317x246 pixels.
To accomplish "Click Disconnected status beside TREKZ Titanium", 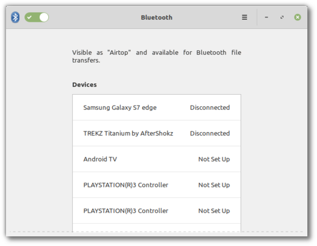I will click(210, 133).
